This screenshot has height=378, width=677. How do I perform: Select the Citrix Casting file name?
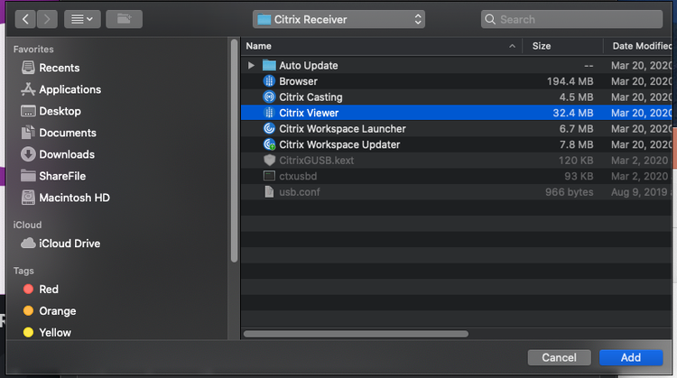311,97
